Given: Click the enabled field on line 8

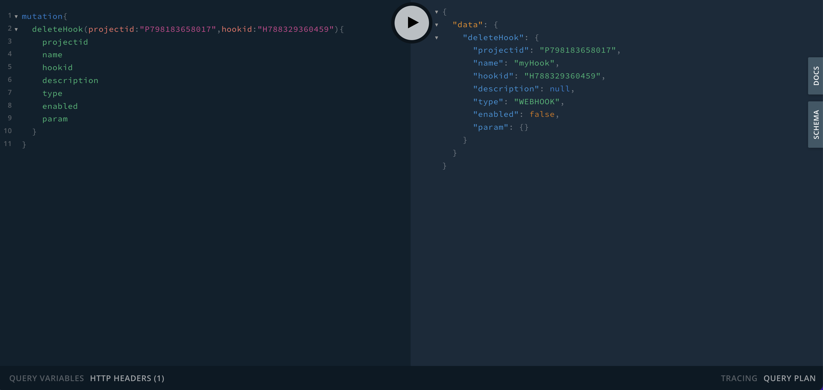Looking at the screenshot, I should pos(60,106).
